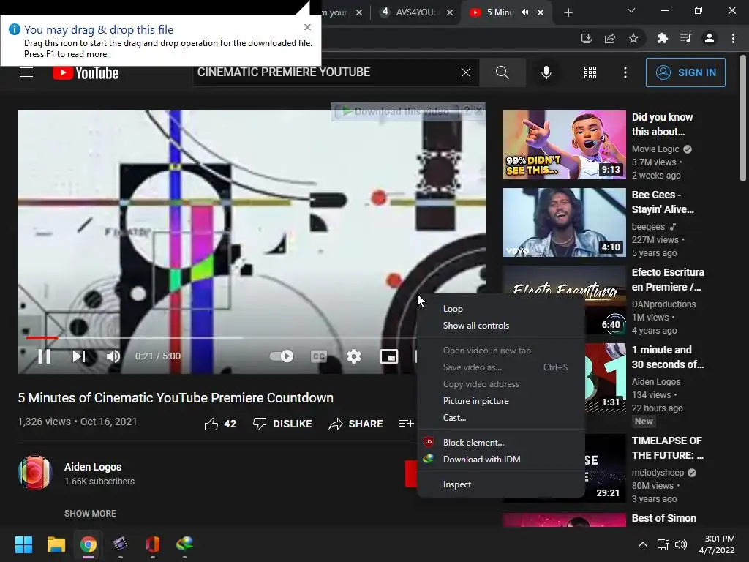The image size is (749, 562).
Task: Click the tooltip info icon
Action: (x=15, y=29)
